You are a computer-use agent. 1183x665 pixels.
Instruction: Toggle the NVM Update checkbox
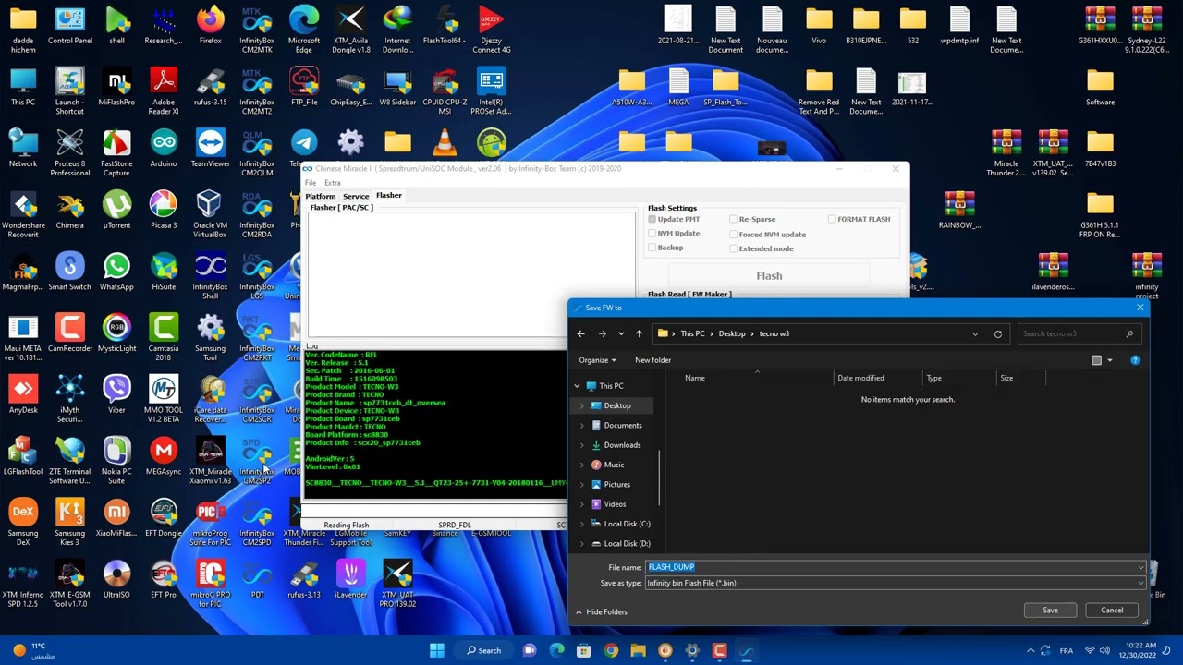coord(652,234)
